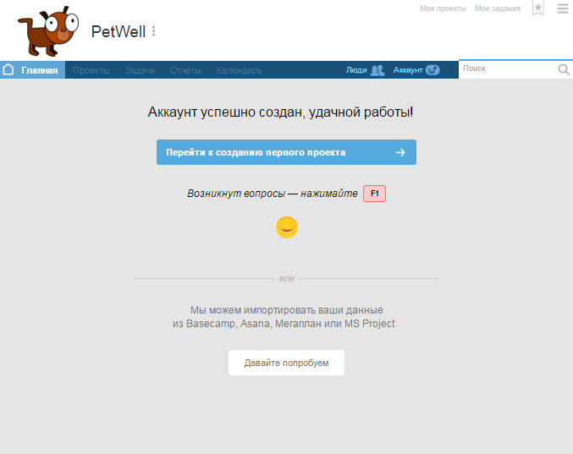Click the PetWell dog logo

pos(48,31)
